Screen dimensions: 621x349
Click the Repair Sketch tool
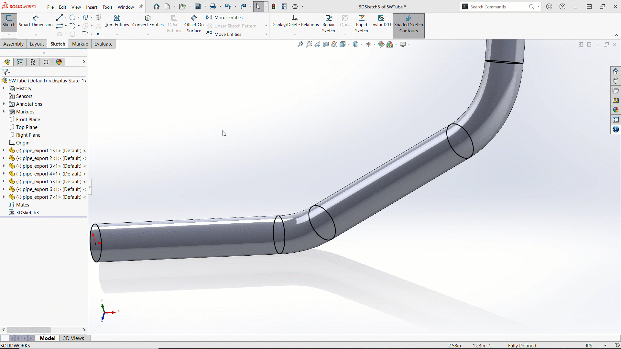pyautogui.click(x=328, y=24)
